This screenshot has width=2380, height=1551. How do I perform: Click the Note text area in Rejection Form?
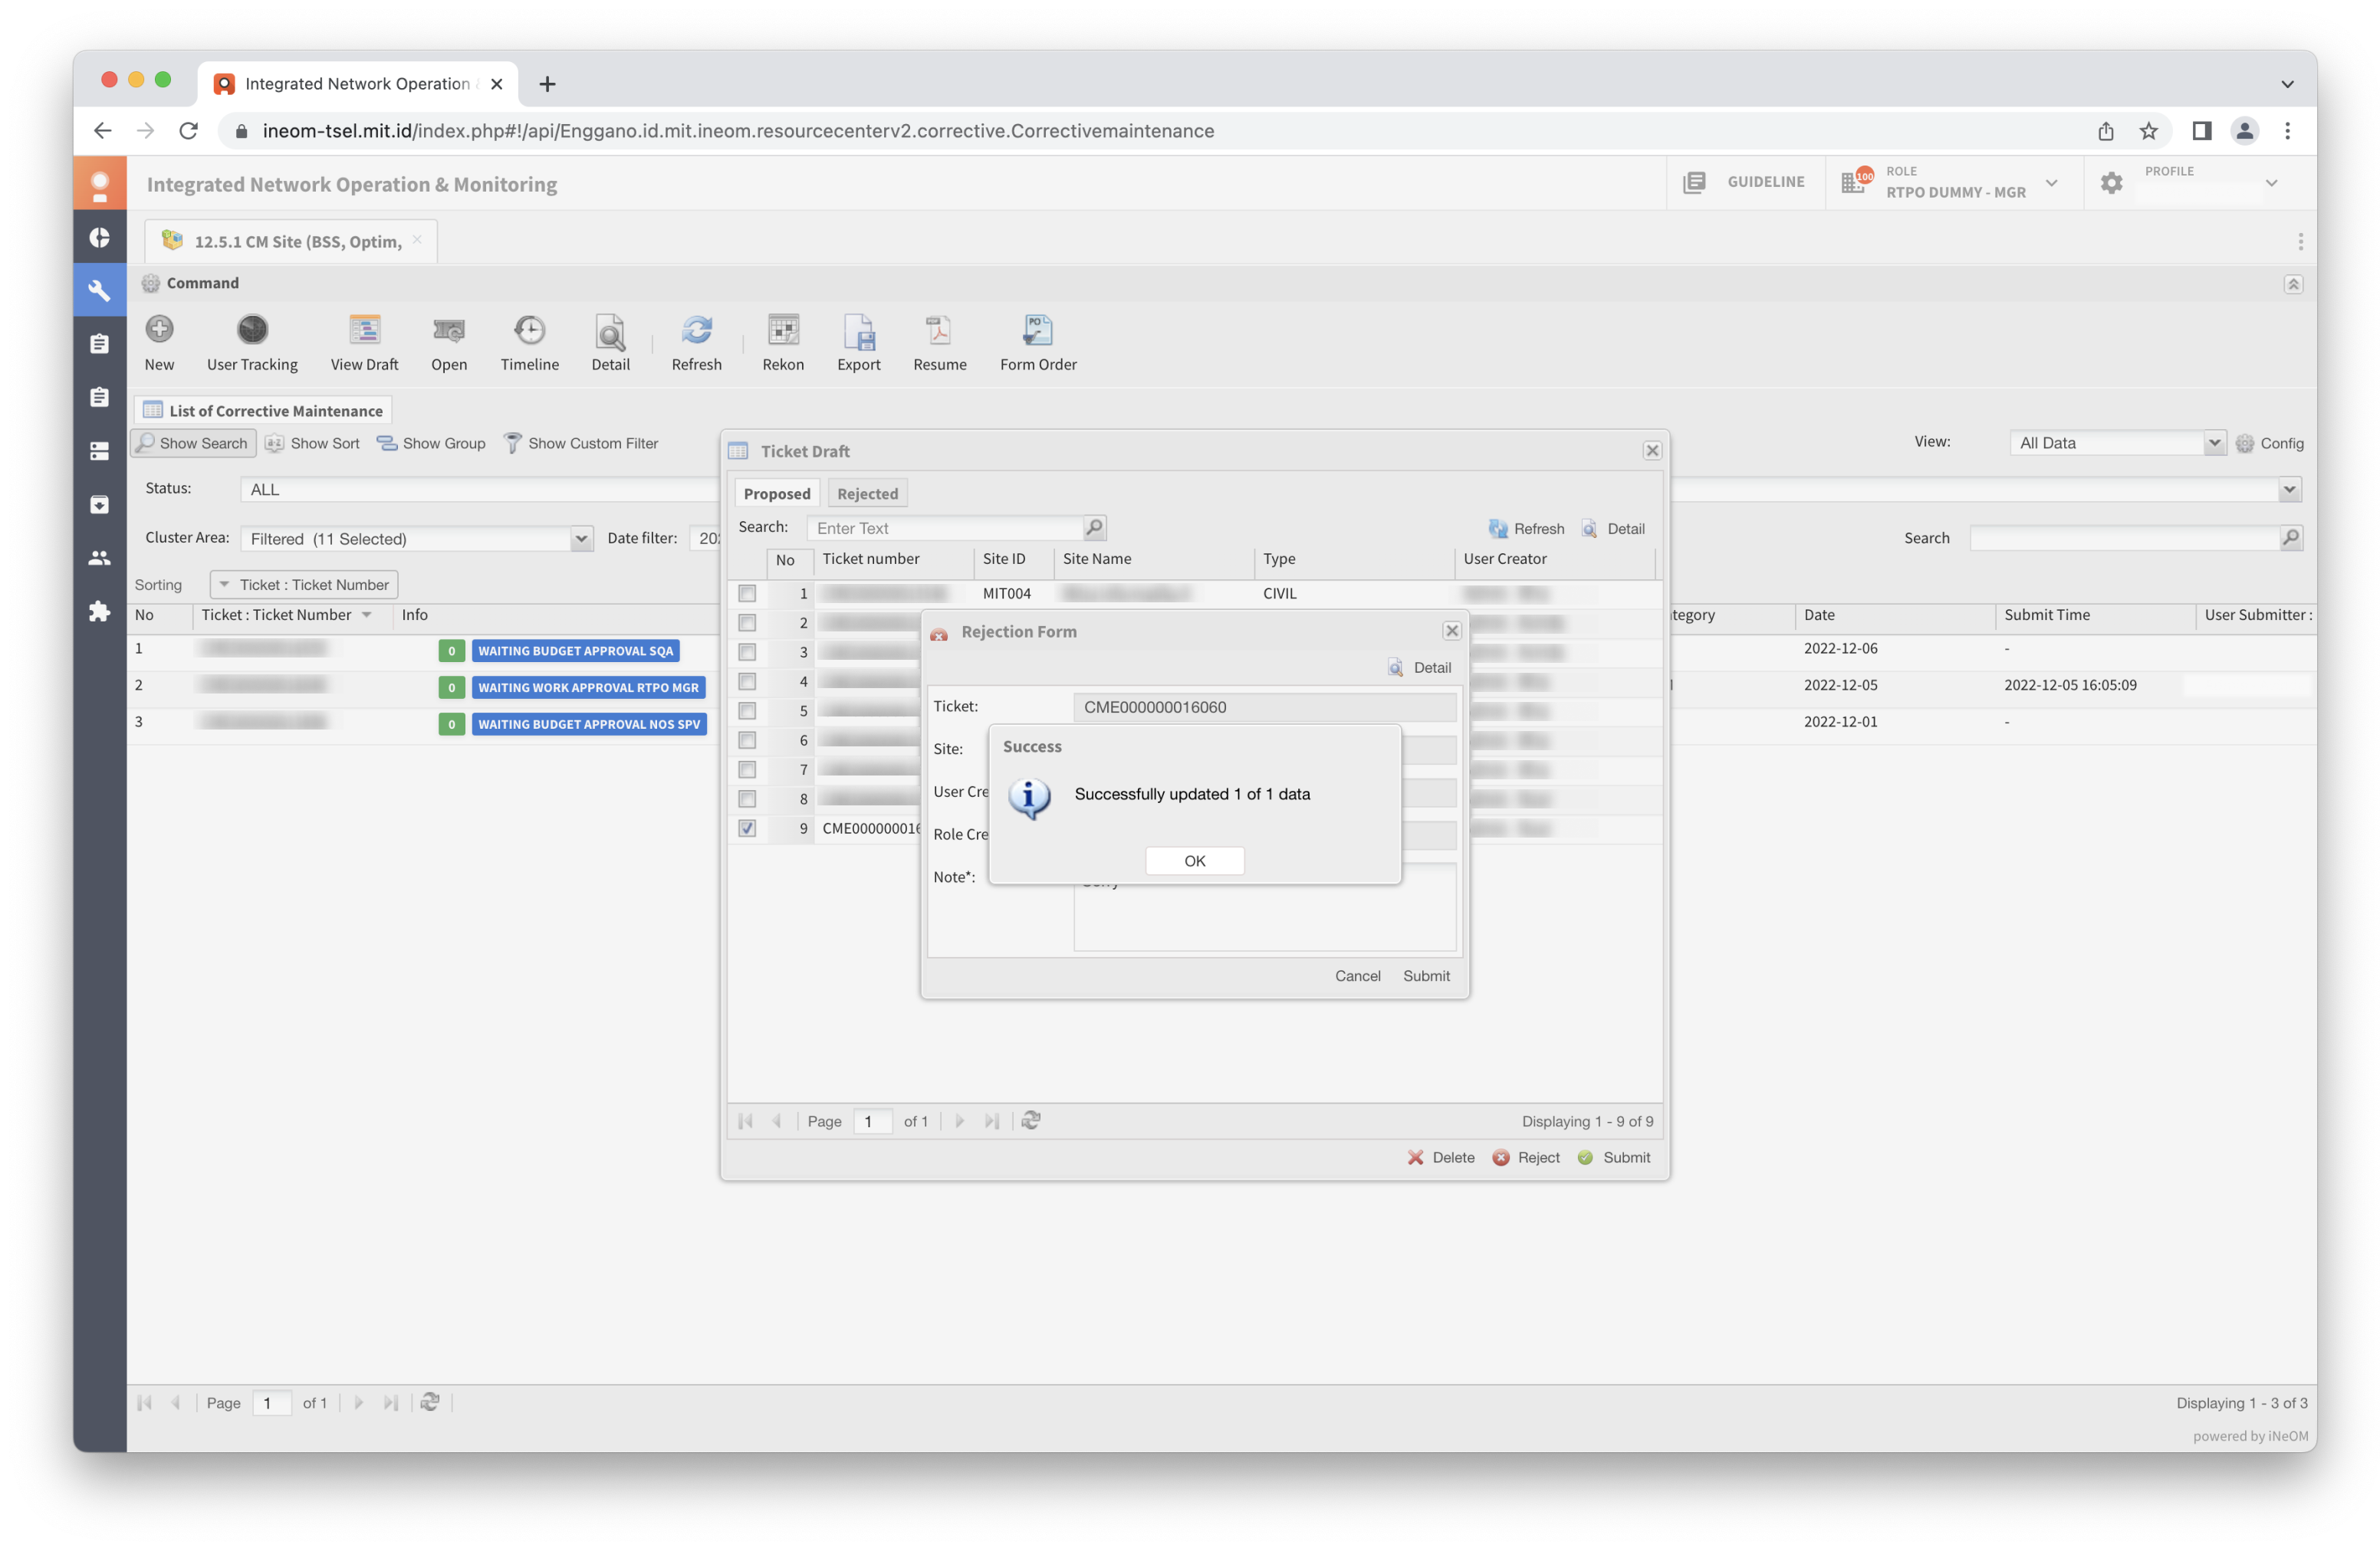pos(1264,907)
